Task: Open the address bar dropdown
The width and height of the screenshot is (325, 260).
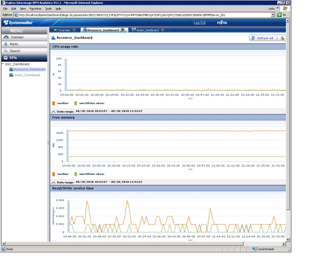Action: pyautogui.click(x=273, y=15)
